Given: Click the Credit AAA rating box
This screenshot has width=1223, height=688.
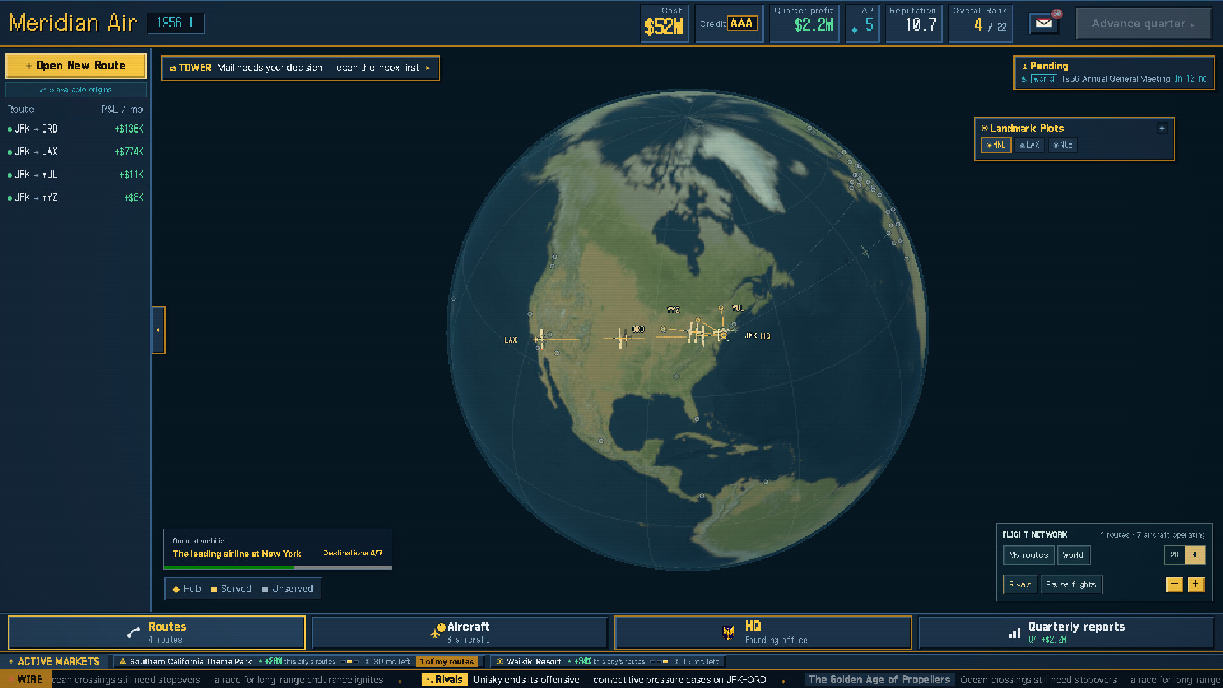Looking at the screenshot, I should pyautogui.click(x=729, y=24).
